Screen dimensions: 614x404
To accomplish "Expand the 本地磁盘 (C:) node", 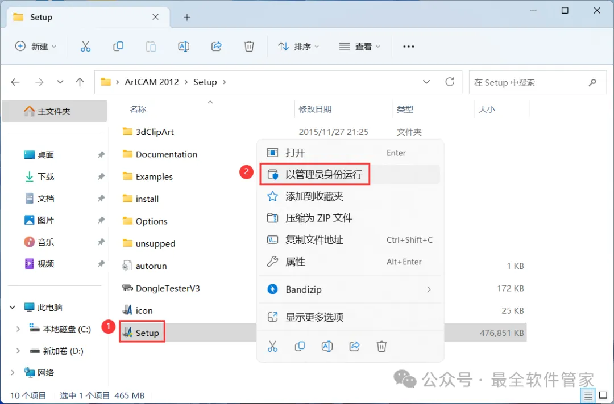I will (18, 329).
